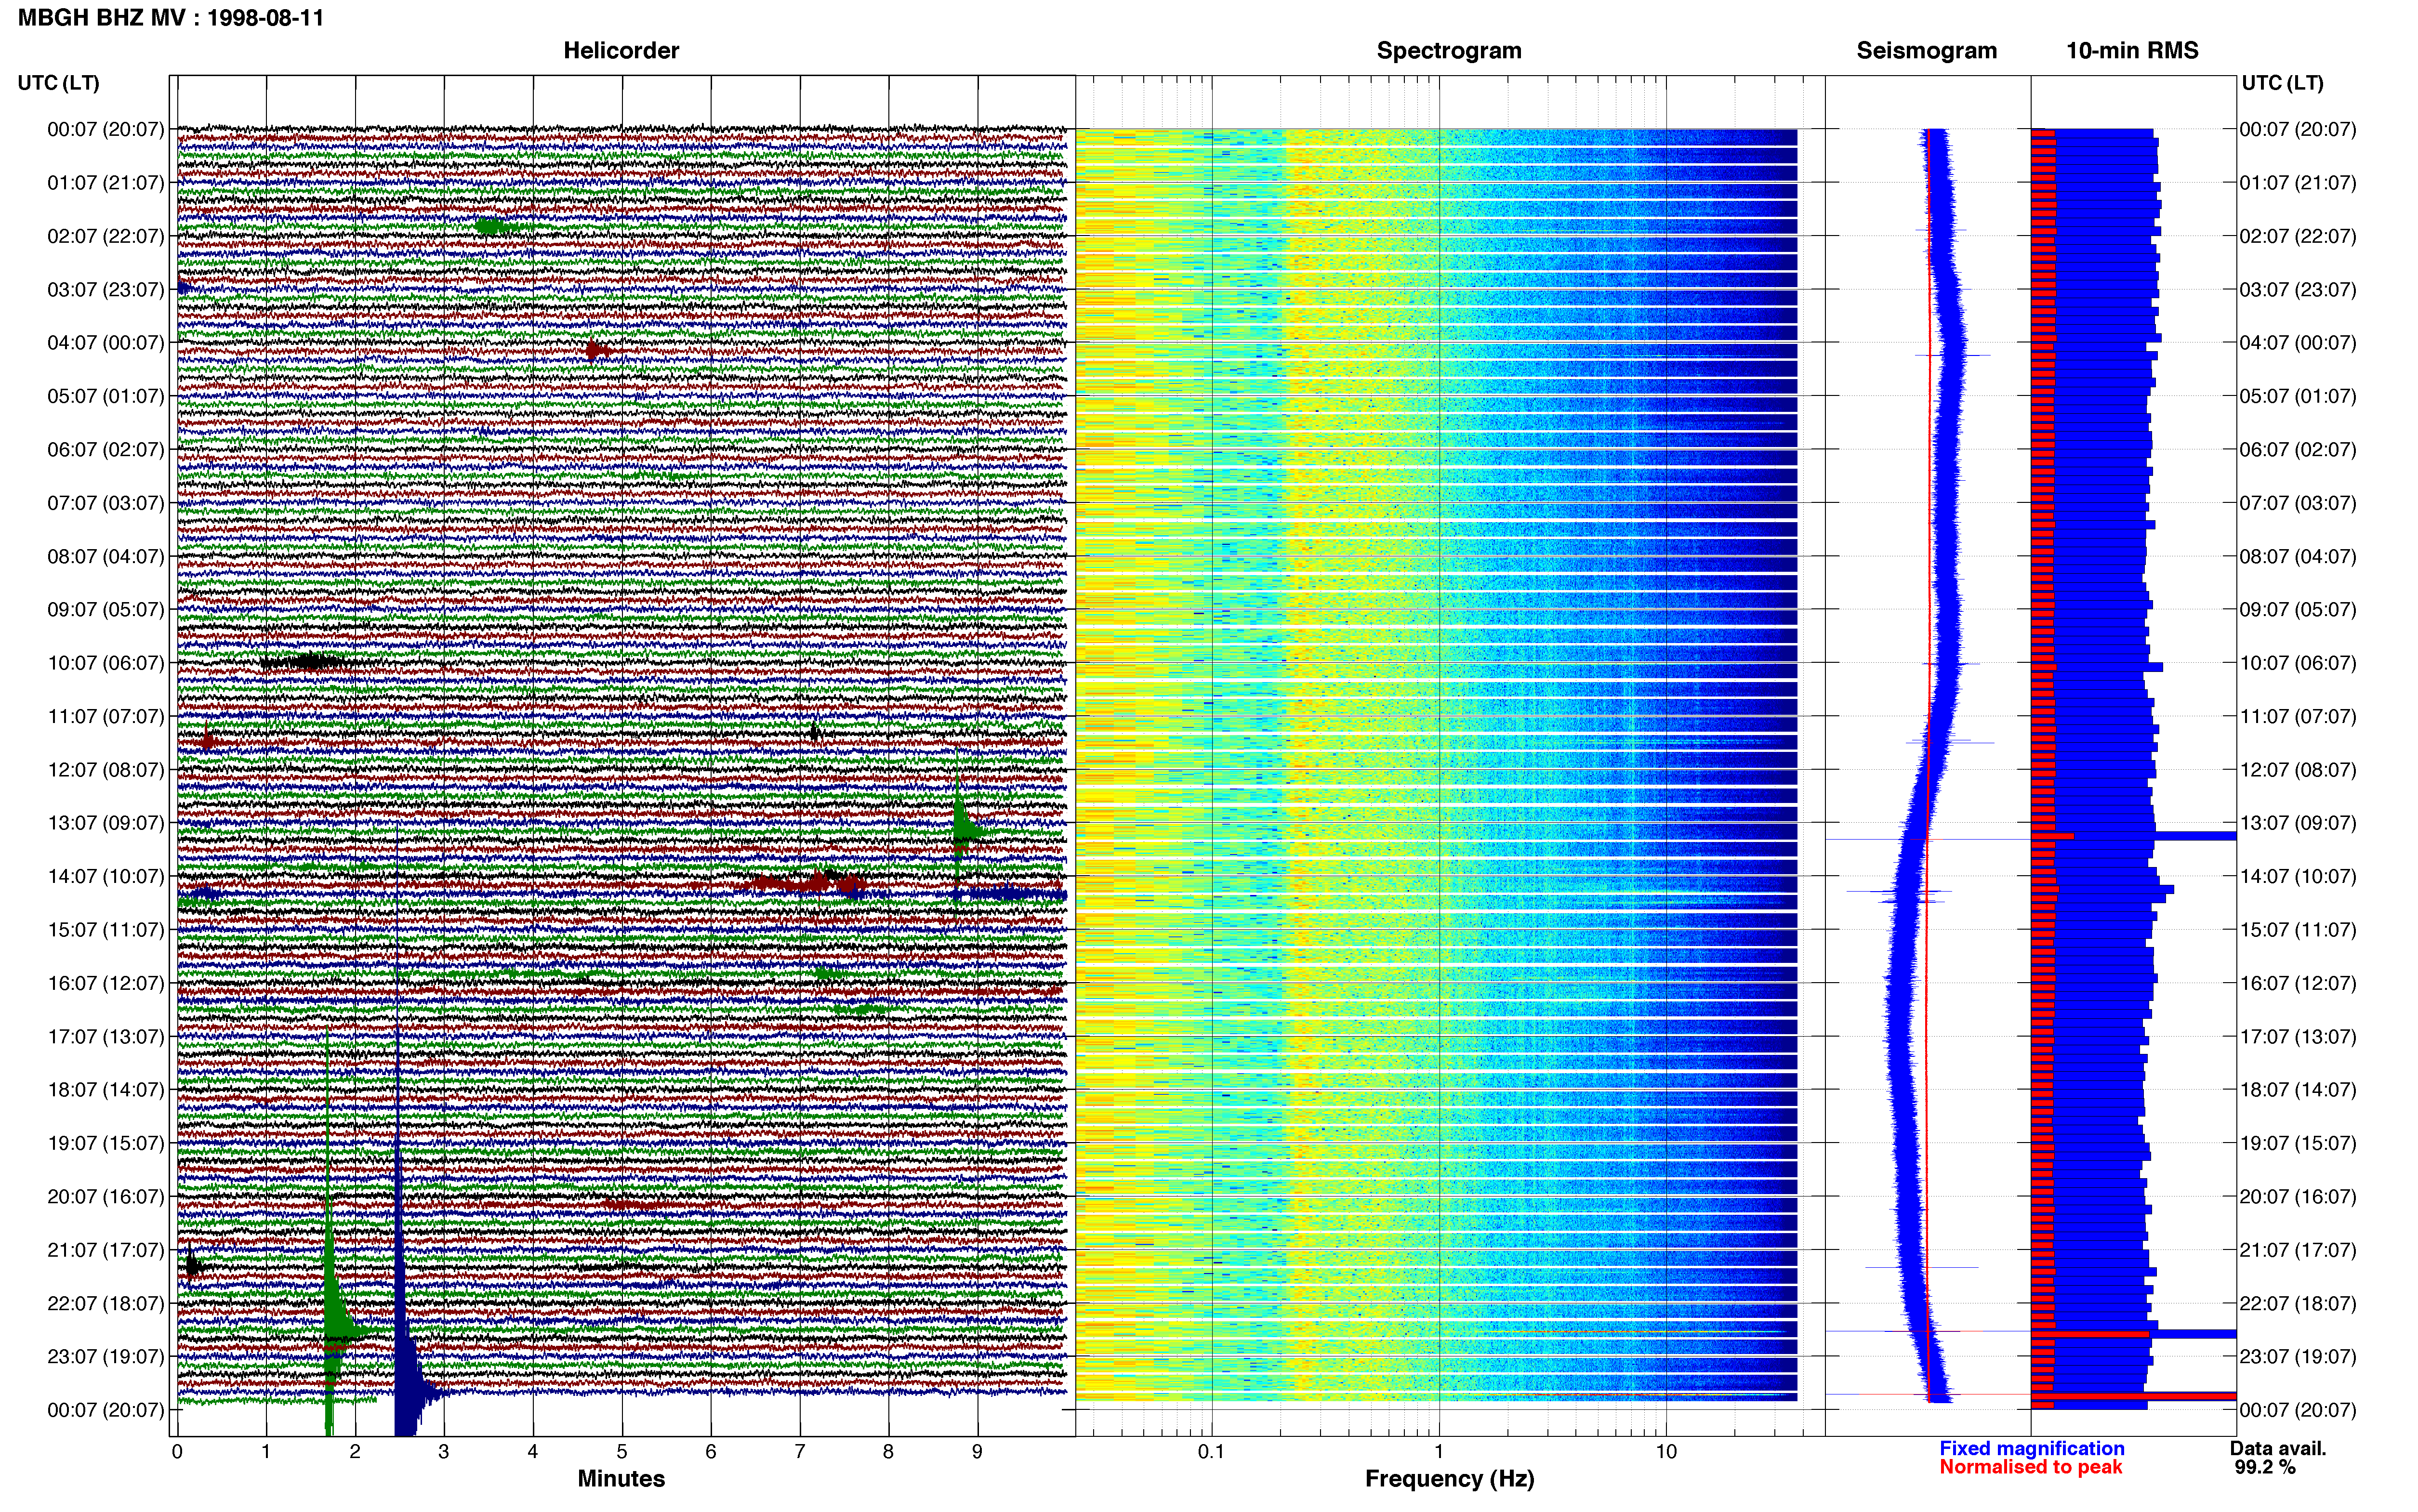Click the 10 tick on the frequency axis
Image resolution: width=2418 pixels, height=1512 pixels.
pos(1666,1452)
